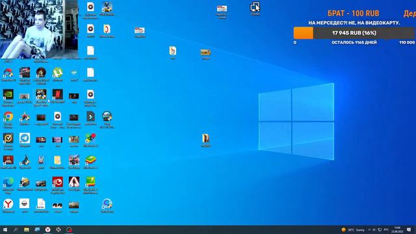Open the NVIDIA GeForce Experience shortcut
This screenshot has height=234, width=416.
coord(8,94)
